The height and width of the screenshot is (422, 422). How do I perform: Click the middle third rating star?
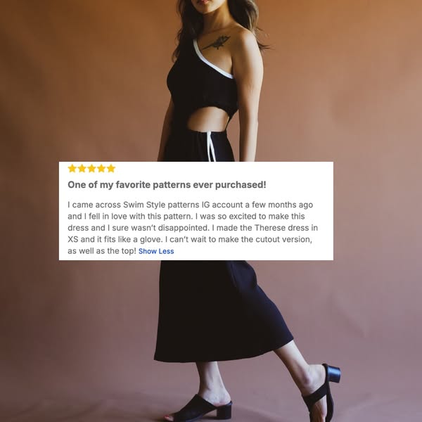91,169
